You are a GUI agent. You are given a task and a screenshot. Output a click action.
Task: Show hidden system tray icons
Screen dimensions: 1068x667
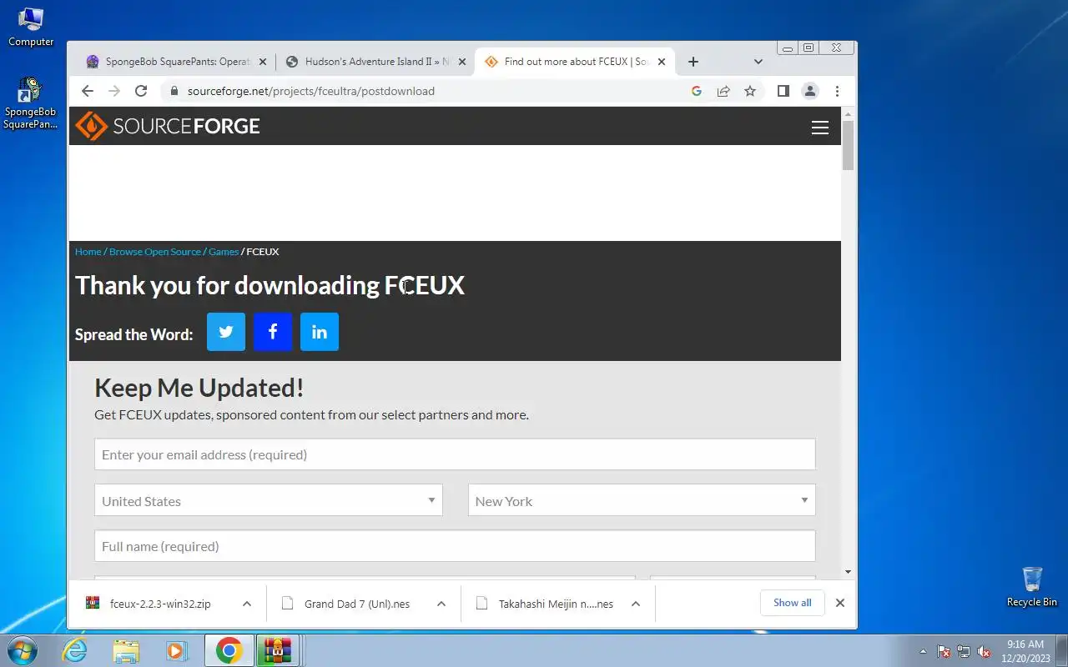[923, 652]
